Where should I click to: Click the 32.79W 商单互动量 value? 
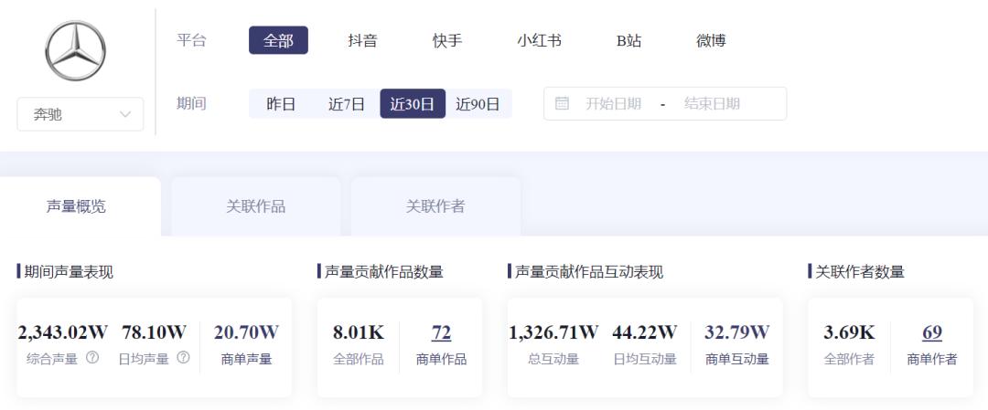[x=737, y=332]
